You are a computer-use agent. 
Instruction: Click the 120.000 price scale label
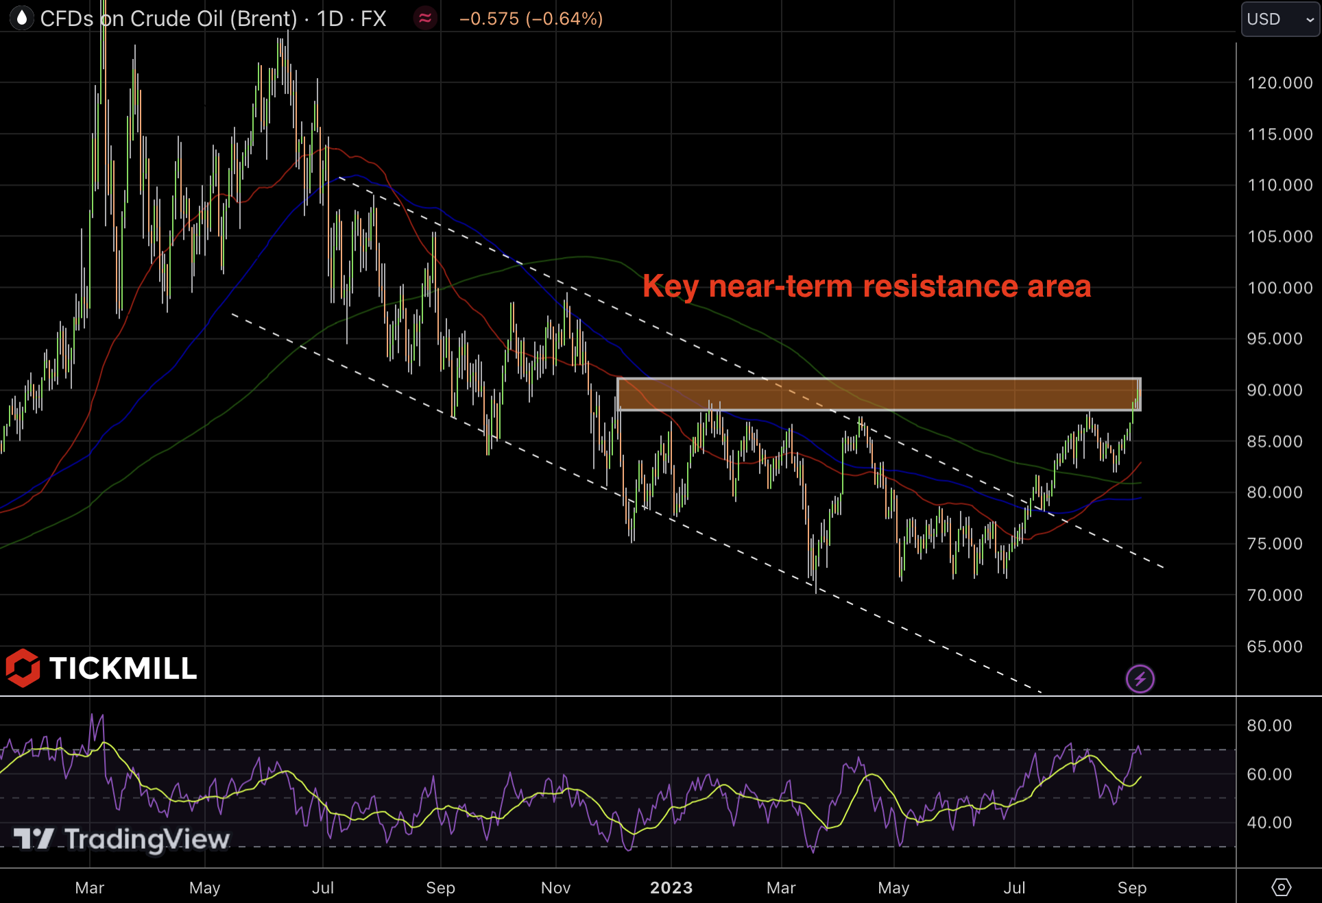(1279, 83)
